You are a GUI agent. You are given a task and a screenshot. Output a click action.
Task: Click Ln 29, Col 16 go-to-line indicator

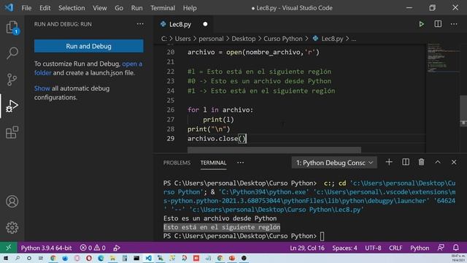point(307,248)
